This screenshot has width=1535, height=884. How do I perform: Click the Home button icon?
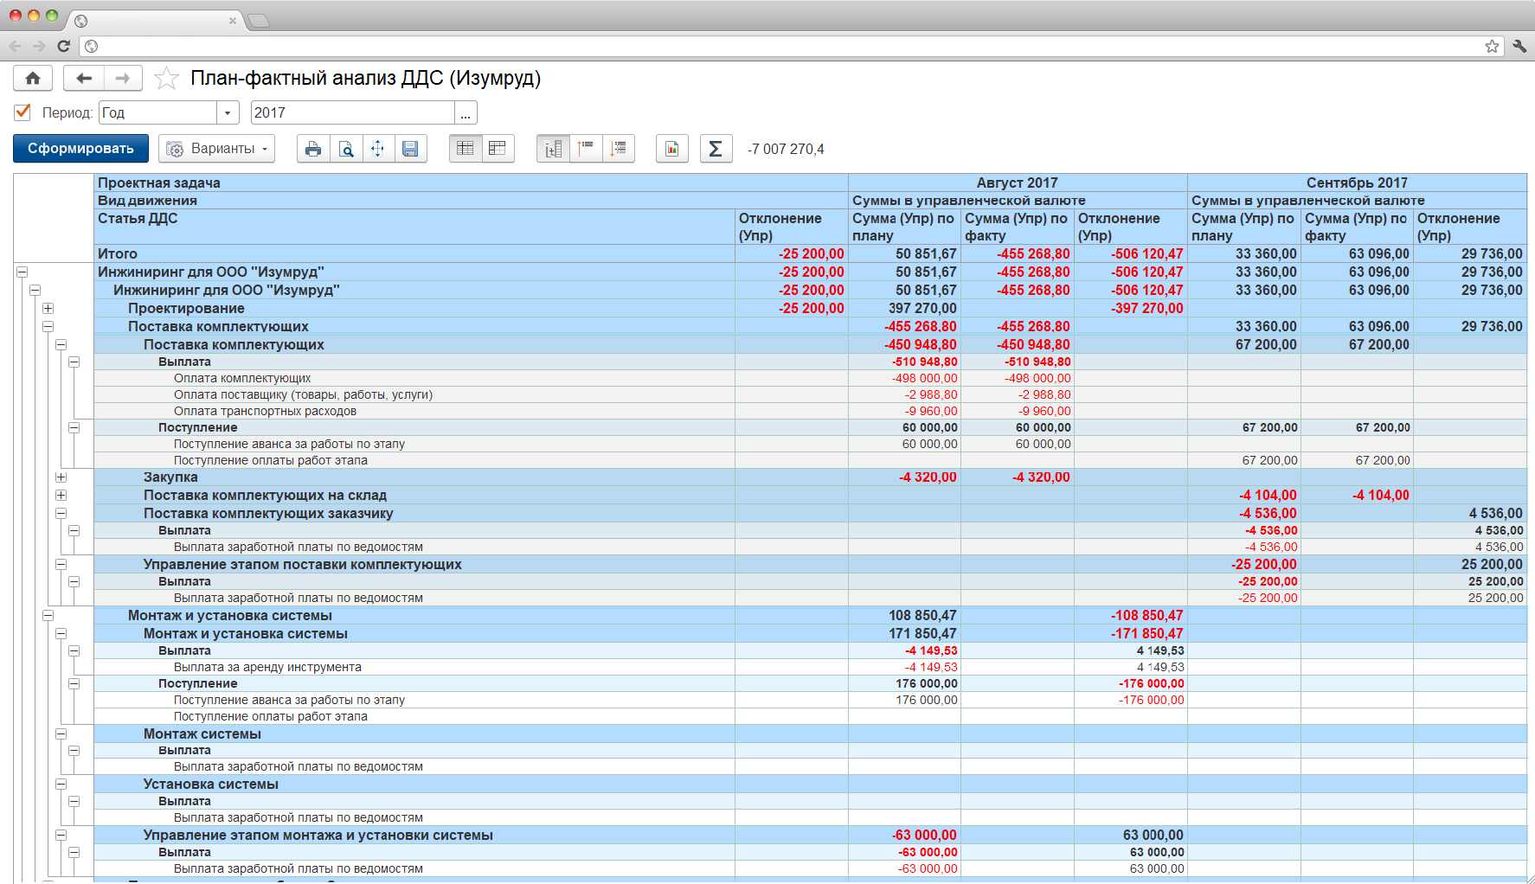pos(33,79)
